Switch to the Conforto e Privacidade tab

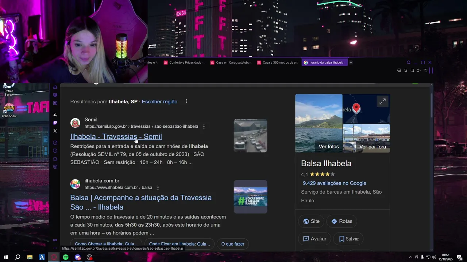coord(184,63)
